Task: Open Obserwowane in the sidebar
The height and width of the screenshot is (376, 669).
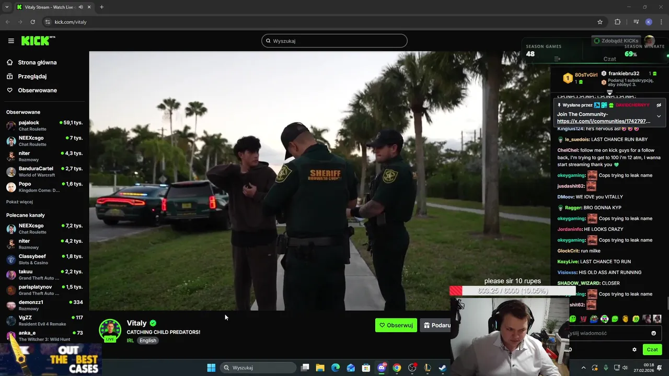Action: pos(37,90)
